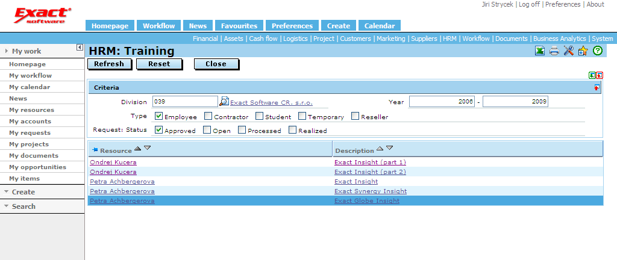Uncheck the Approved status checkbox
Viewport: 617px width, 260px height.
tap(158, 129)
